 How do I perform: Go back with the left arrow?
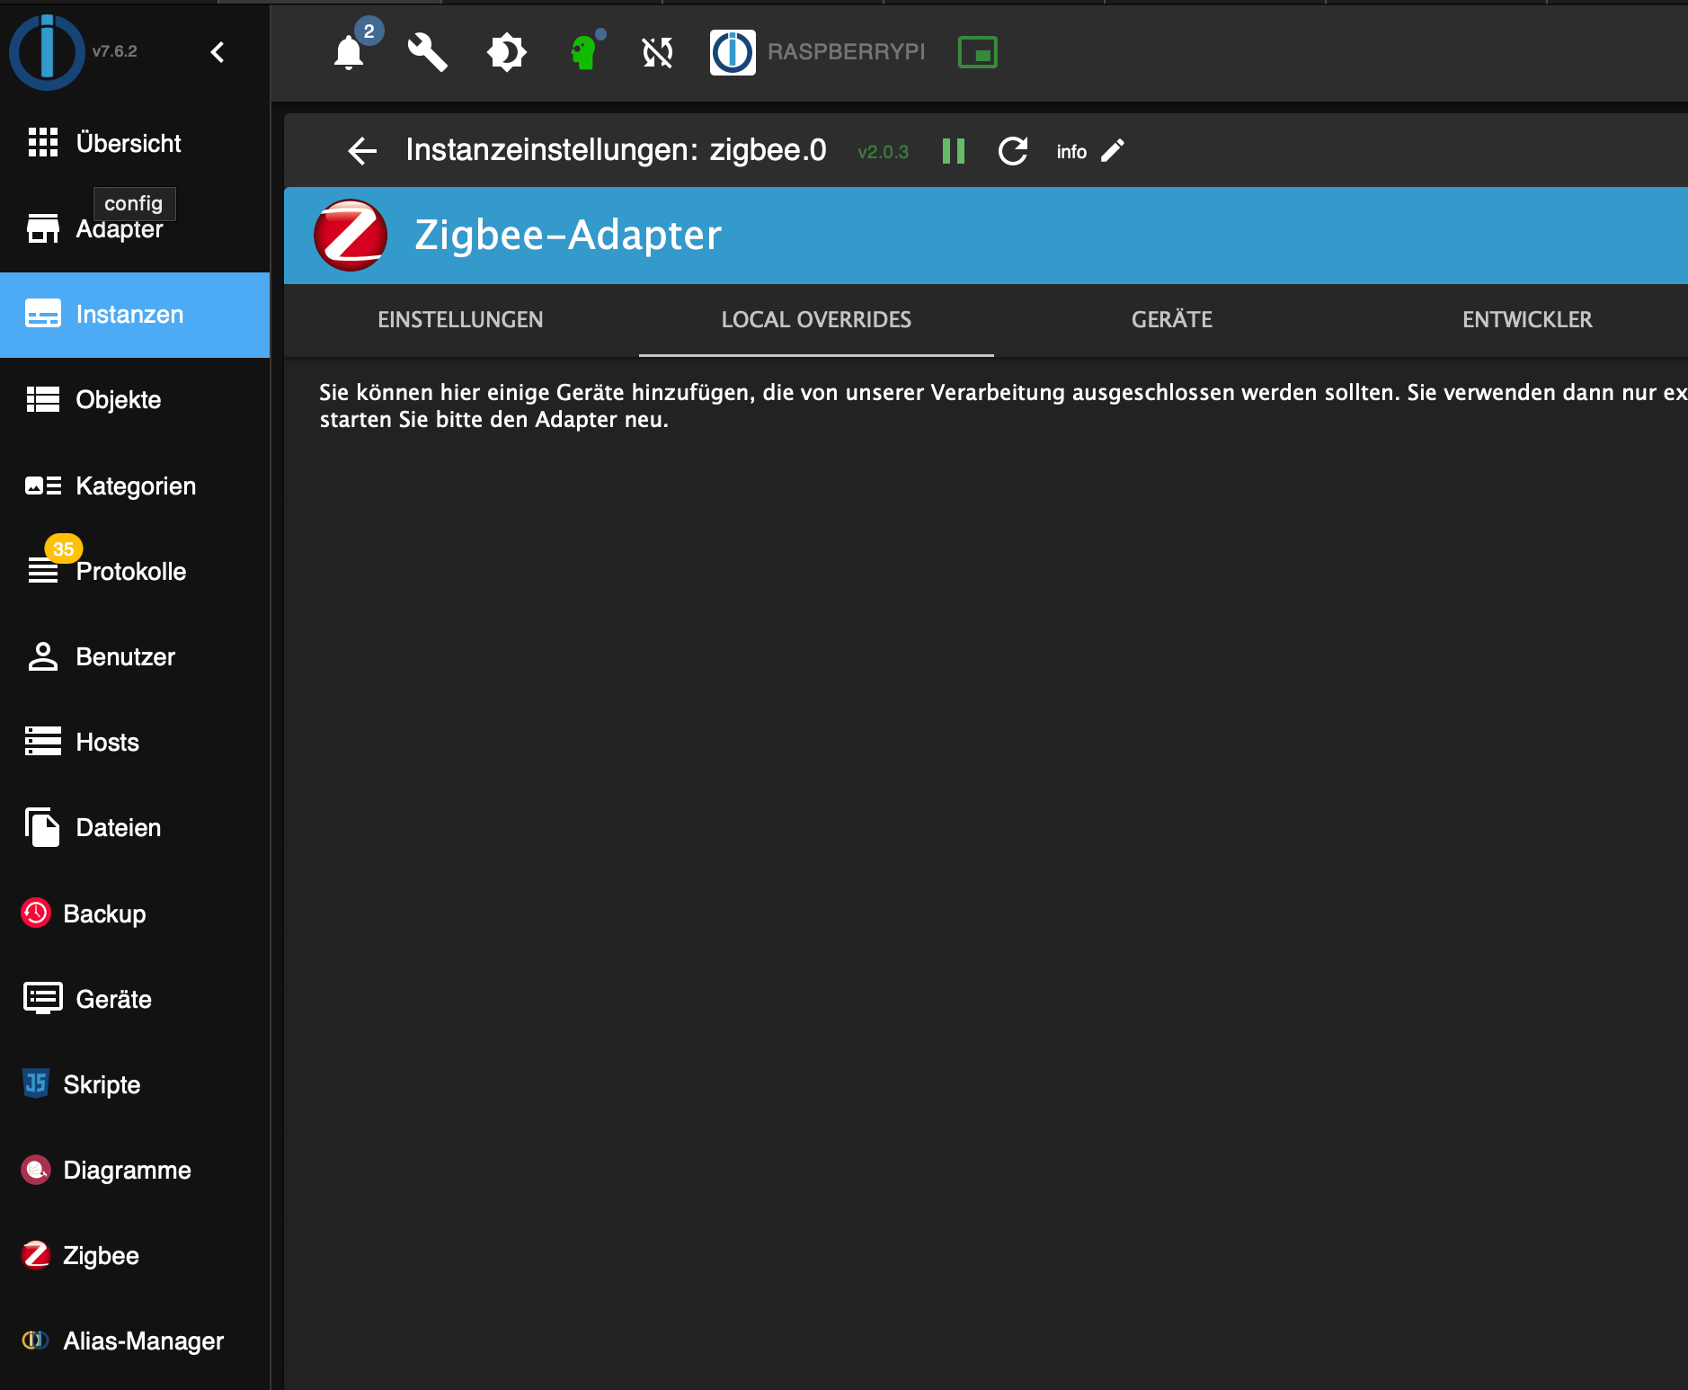362,151
